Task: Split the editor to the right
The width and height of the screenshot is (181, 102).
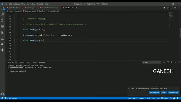Action: pyautogui.click(x=175, y=8)
